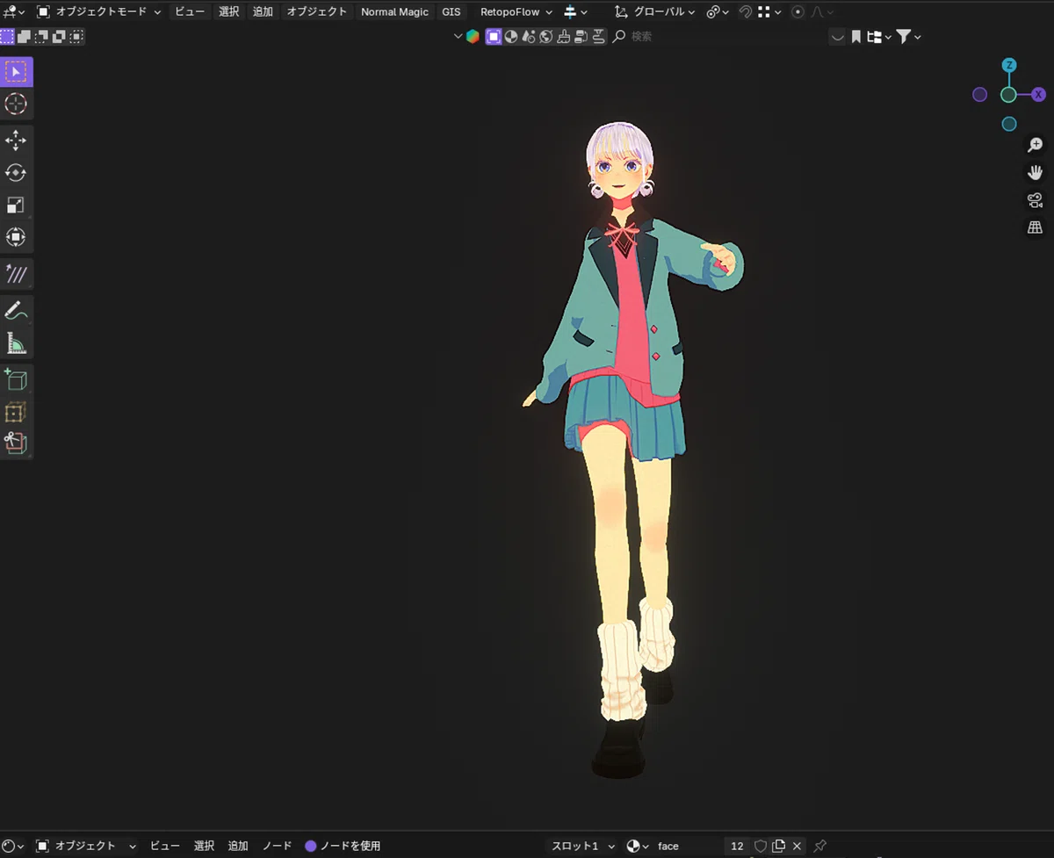Toggle proportional editing circle icon
Viewport: 1054px width, 858px height.
pos(798,12)
